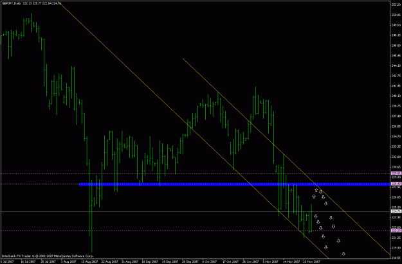Viewport: 402px width, 264px height.
Task: Click the 23 Nov 2007 date label
Action: point(311,261)
